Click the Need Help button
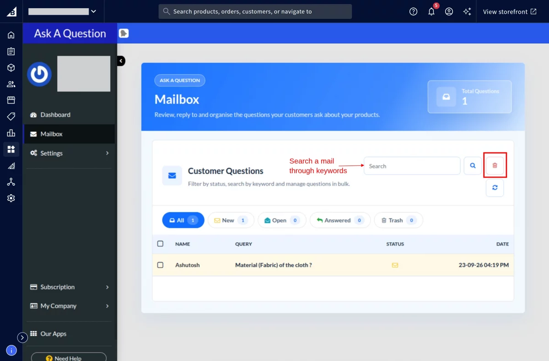Viewport: 549px width, 361px height. (69, 357)
